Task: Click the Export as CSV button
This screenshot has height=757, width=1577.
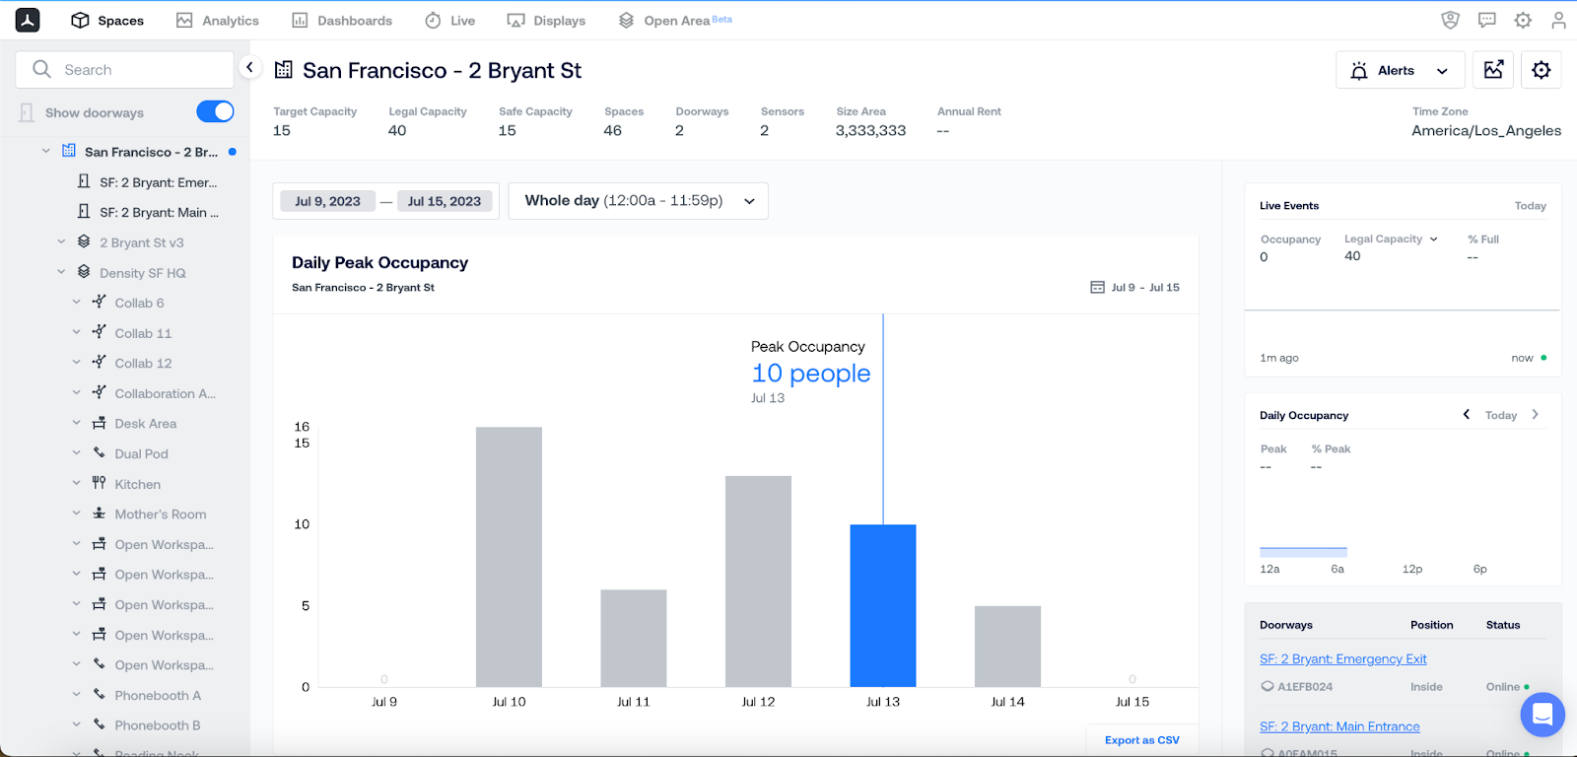Action: (x=1142, y=740)
